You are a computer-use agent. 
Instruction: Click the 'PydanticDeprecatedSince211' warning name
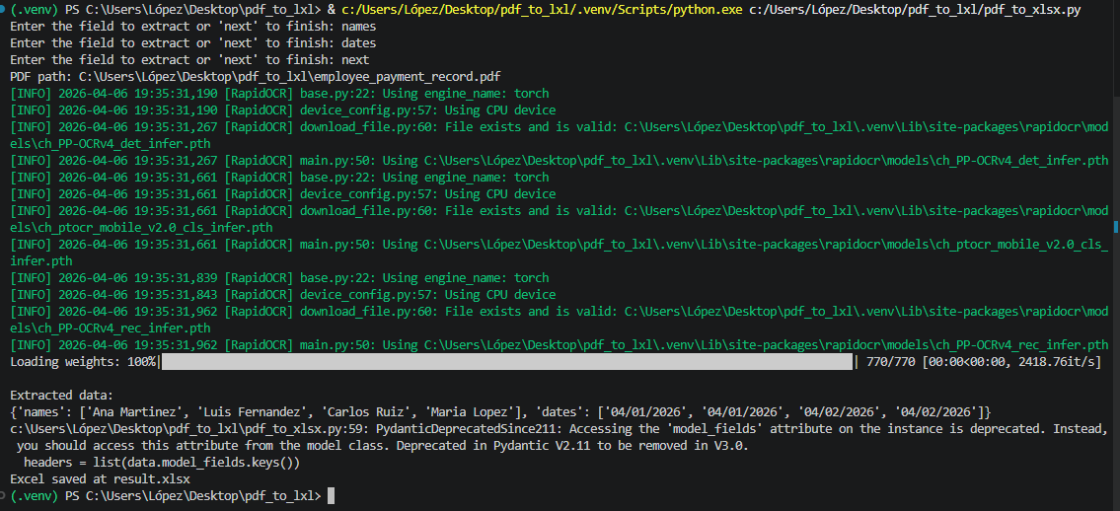467,429
